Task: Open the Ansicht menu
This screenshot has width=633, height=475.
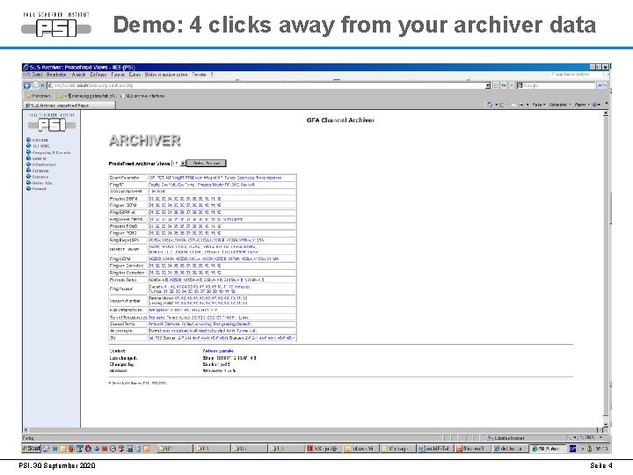Action: [78, 75]
